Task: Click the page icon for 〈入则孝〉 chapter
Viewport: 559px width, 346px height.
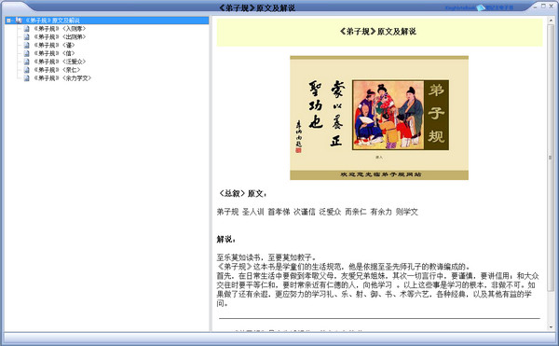Action: 27,29
